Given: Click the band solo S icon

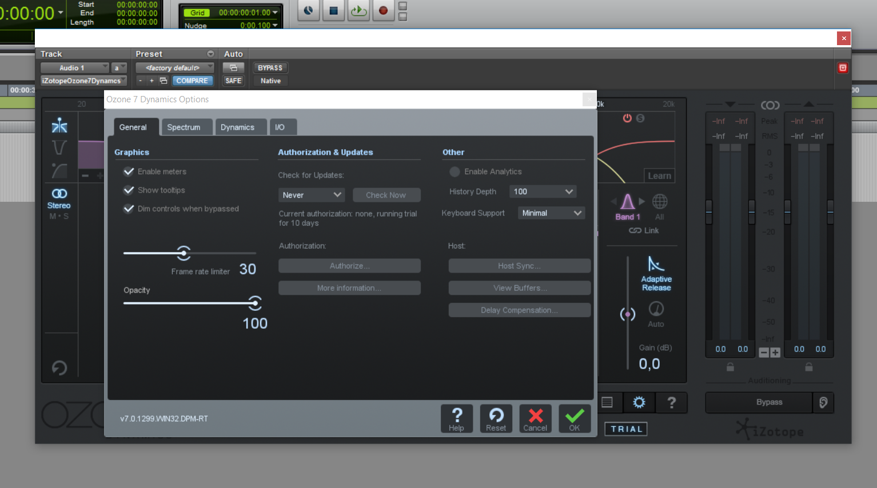Looking at the screenshot, I should tap(640, 118).
